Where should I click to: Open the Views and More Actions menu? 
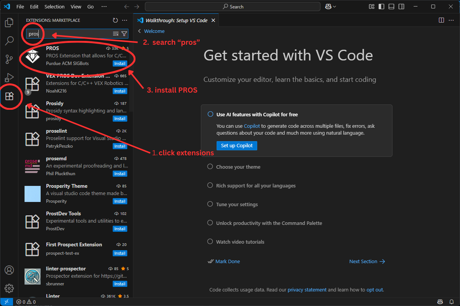[125, 20]
